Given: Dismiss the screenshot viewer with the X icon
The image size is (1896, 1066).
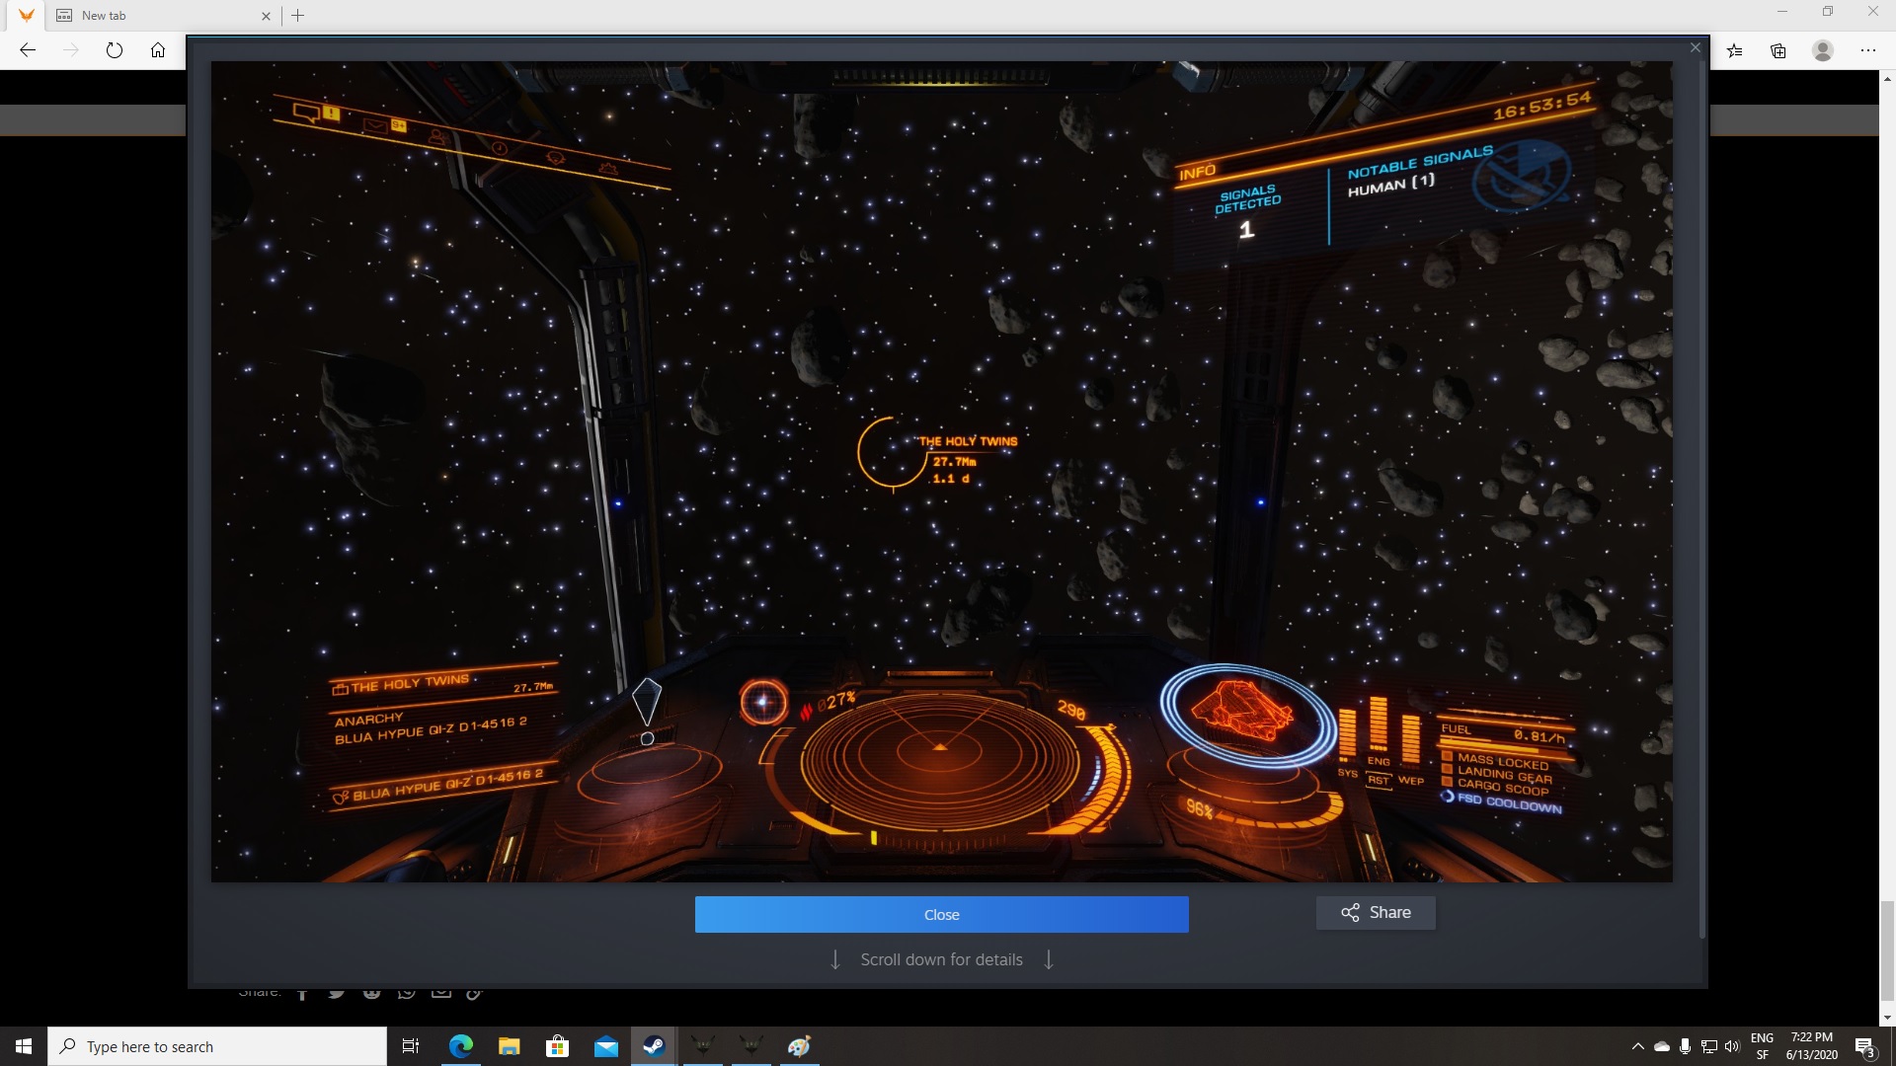Looking at the screenshot, I should (x=1696, y=47).
